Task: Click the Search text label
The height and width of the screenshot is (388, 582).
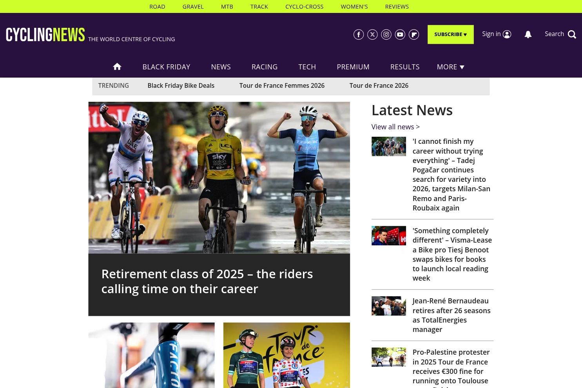Action: [554, 34]
